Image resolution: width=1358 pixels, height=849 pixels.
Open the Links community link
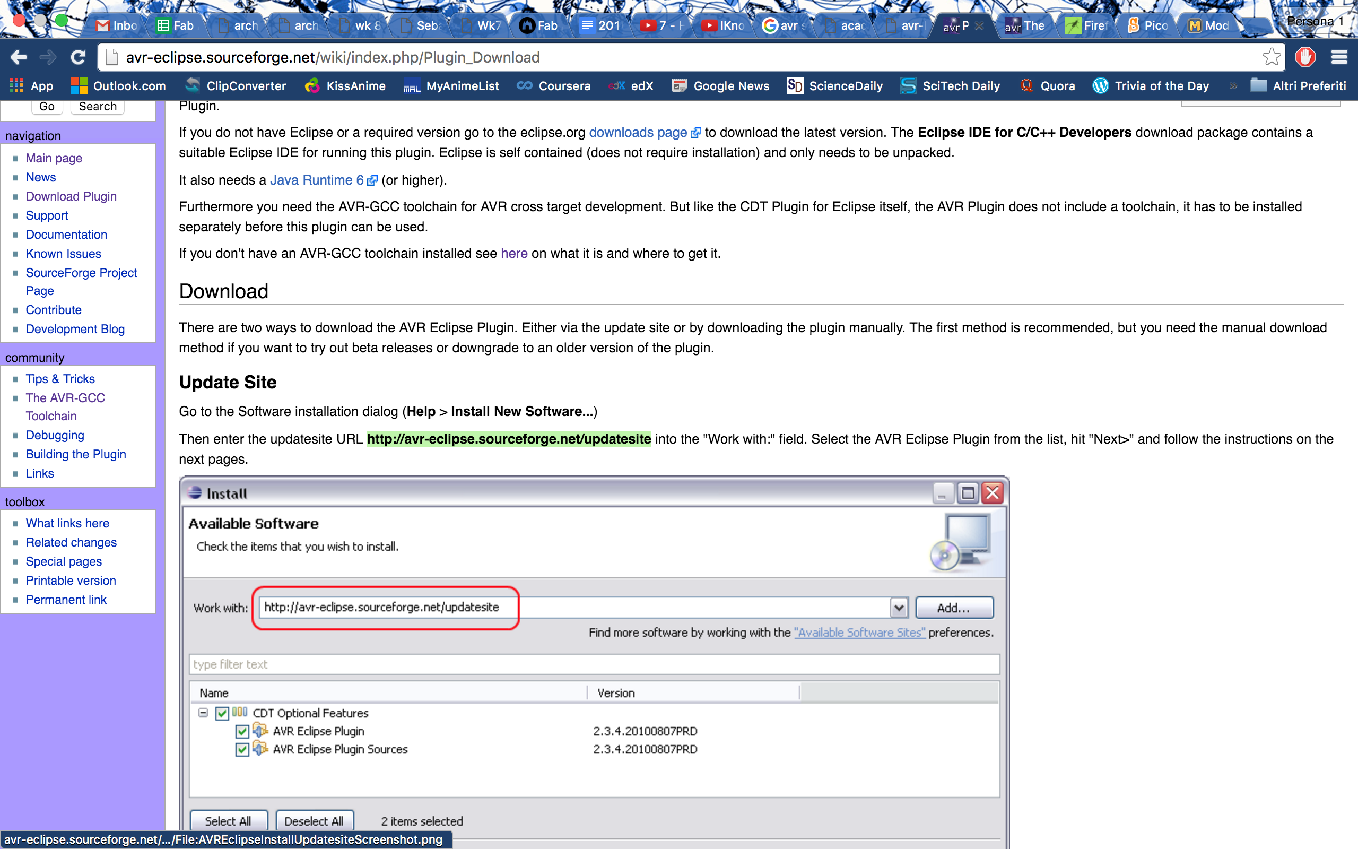(40, 473)
